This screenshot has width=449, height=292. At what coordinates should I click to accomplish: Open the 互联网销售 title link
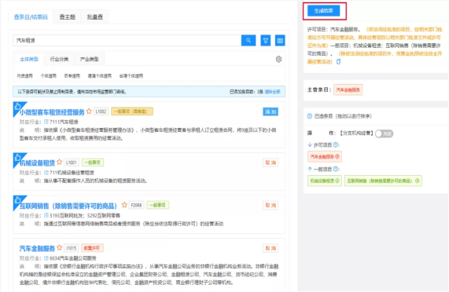[x=68, y=206]
